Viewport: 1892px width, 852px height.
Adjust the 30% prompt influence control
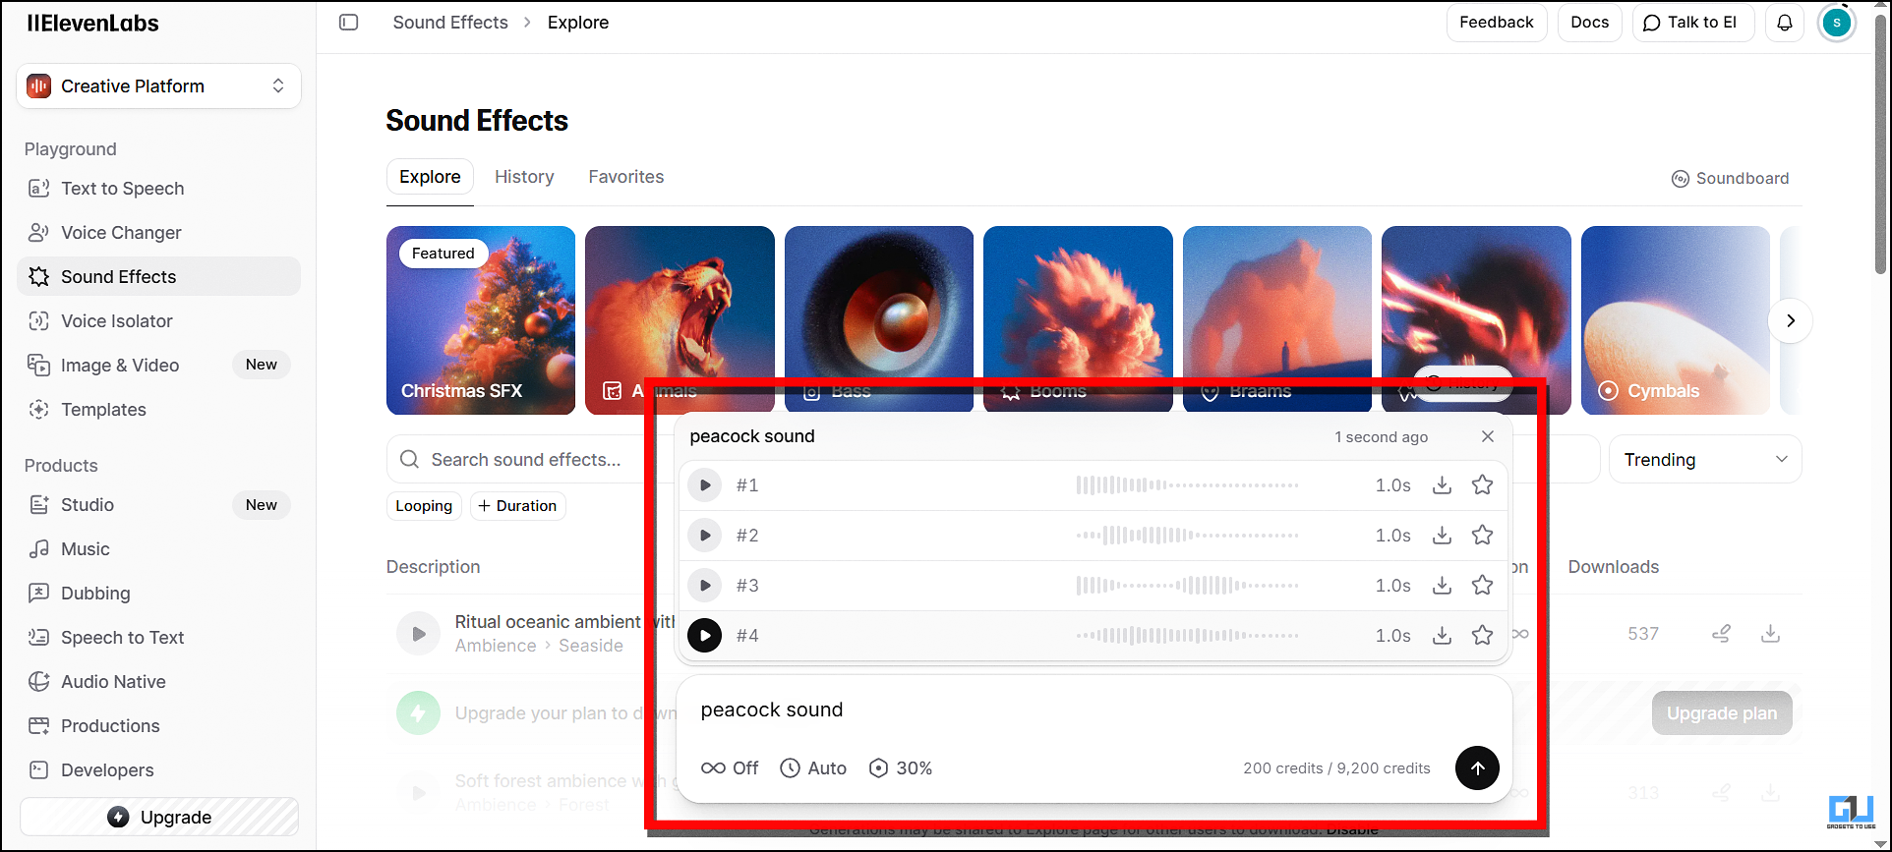pyautogui.click(x=901, y=768)
